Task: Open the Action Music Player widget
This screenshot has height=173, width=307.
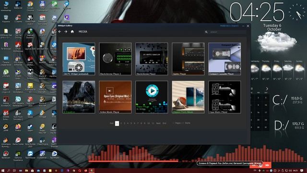Action: pos(115,97)
